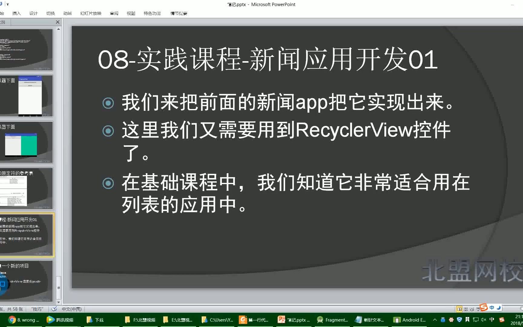Select the 一个新的项目 slide thumbnail
523x327 pixels.
click(x=26, y=281)
